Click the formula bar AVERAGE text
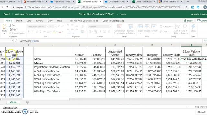This screenshot has height=116, width=207. (29, 41)
